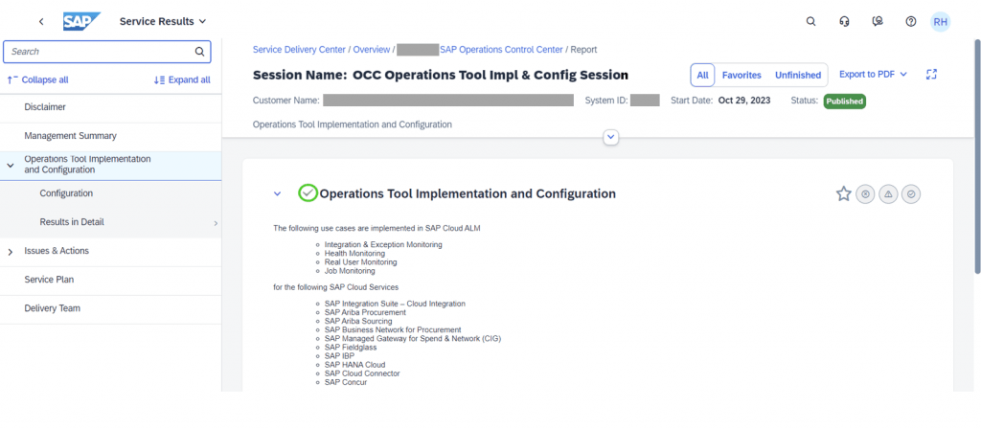The width and height of the screenshot is (981, 429).
Task: Click the back arrow in the header
Action: [41, 21]
